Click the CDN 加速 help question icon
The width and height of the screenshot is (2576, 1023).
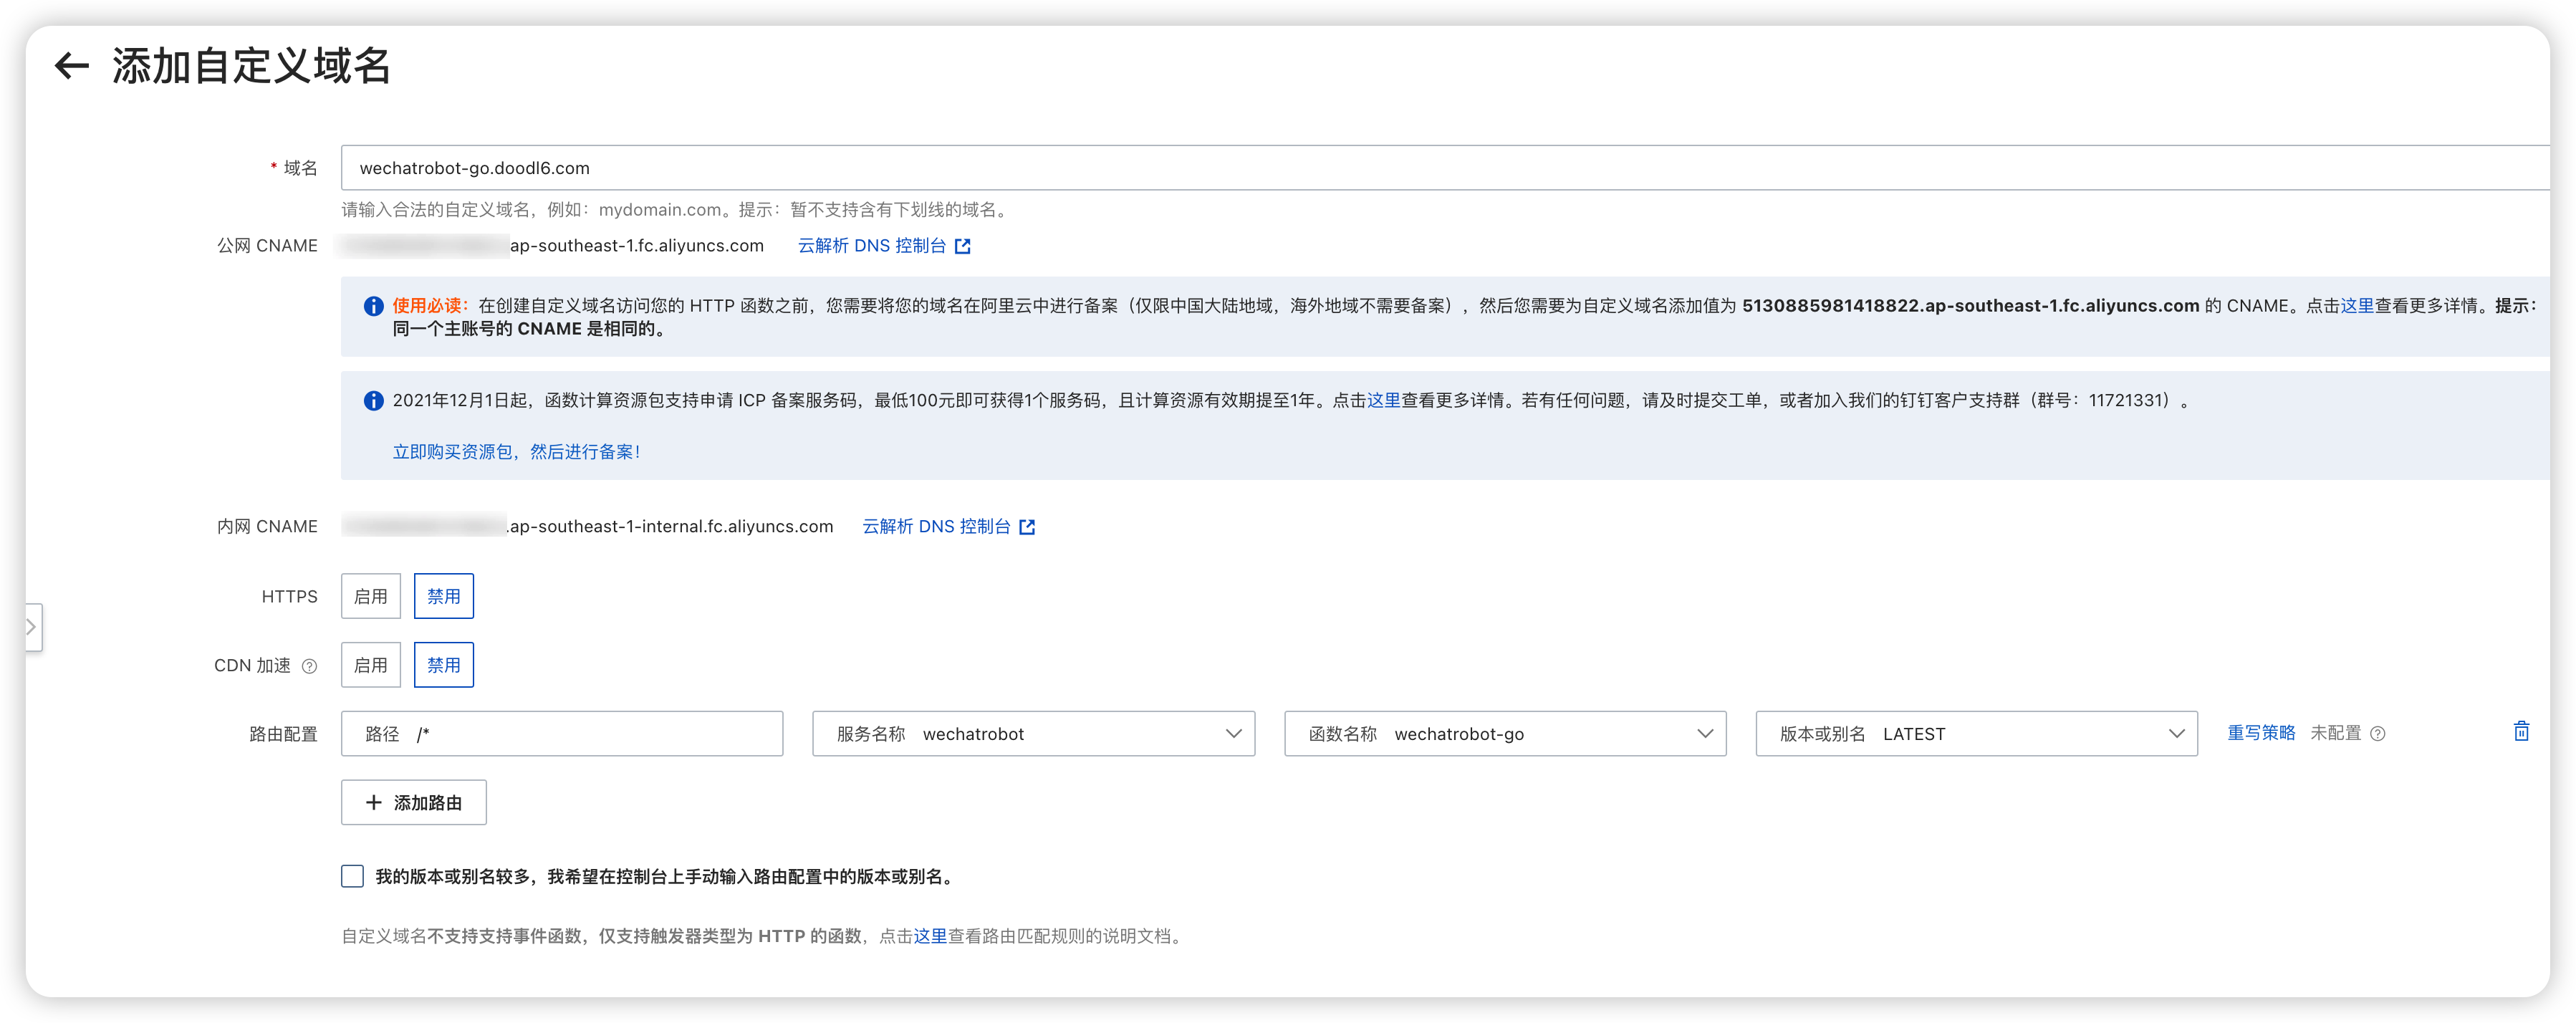(310, 666)
